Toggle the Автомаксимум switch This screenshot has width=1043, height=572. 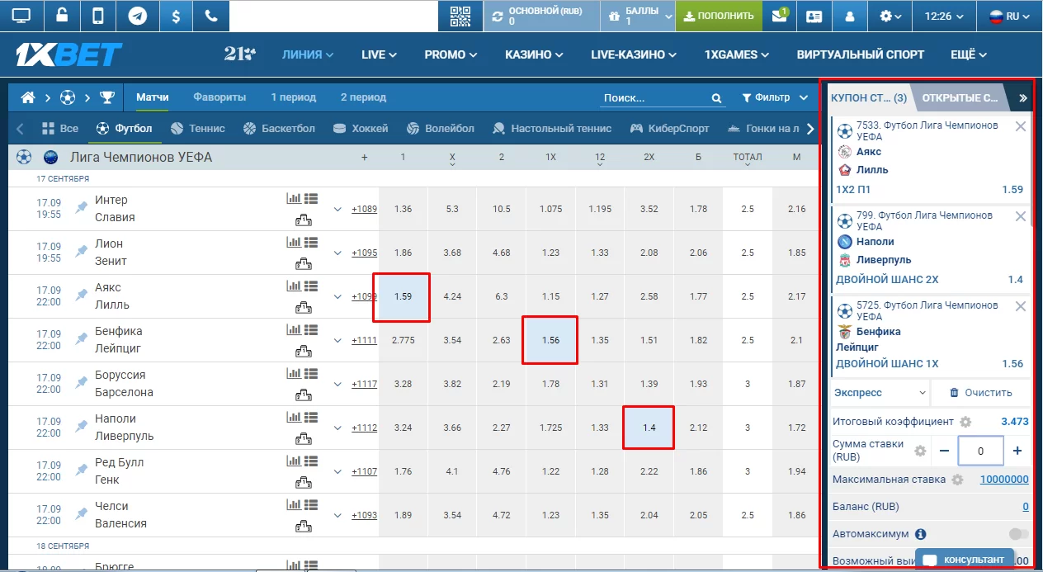(1018, 534)
